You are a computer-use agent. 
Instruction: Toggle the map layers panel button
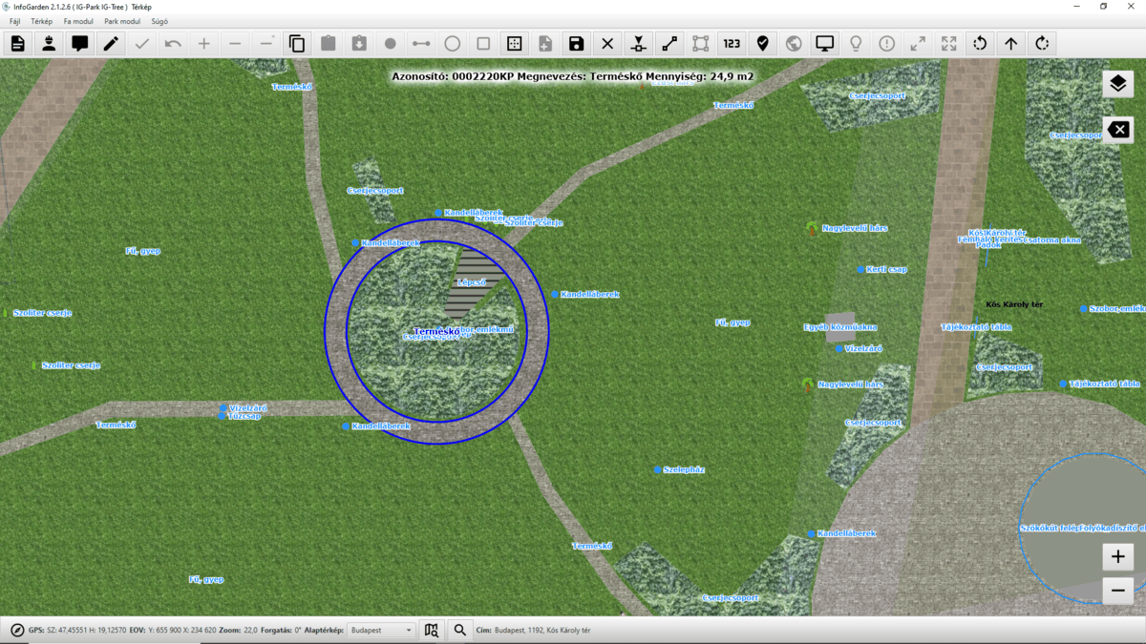click(x=1117, y=84)
